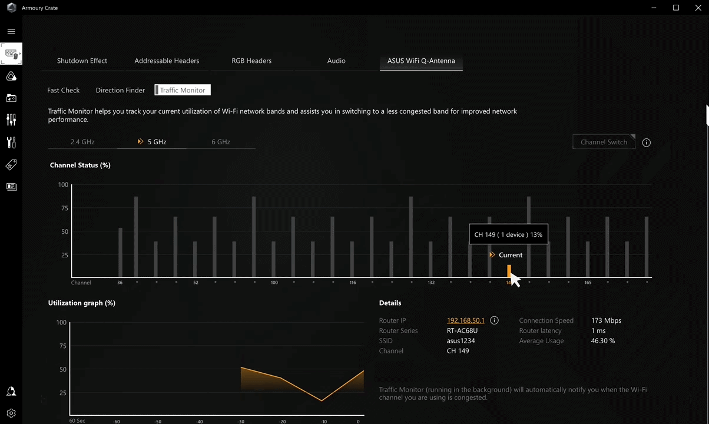Open the Direction Finder sub-tab
This screenshot has height=424, width=709.
120,90
